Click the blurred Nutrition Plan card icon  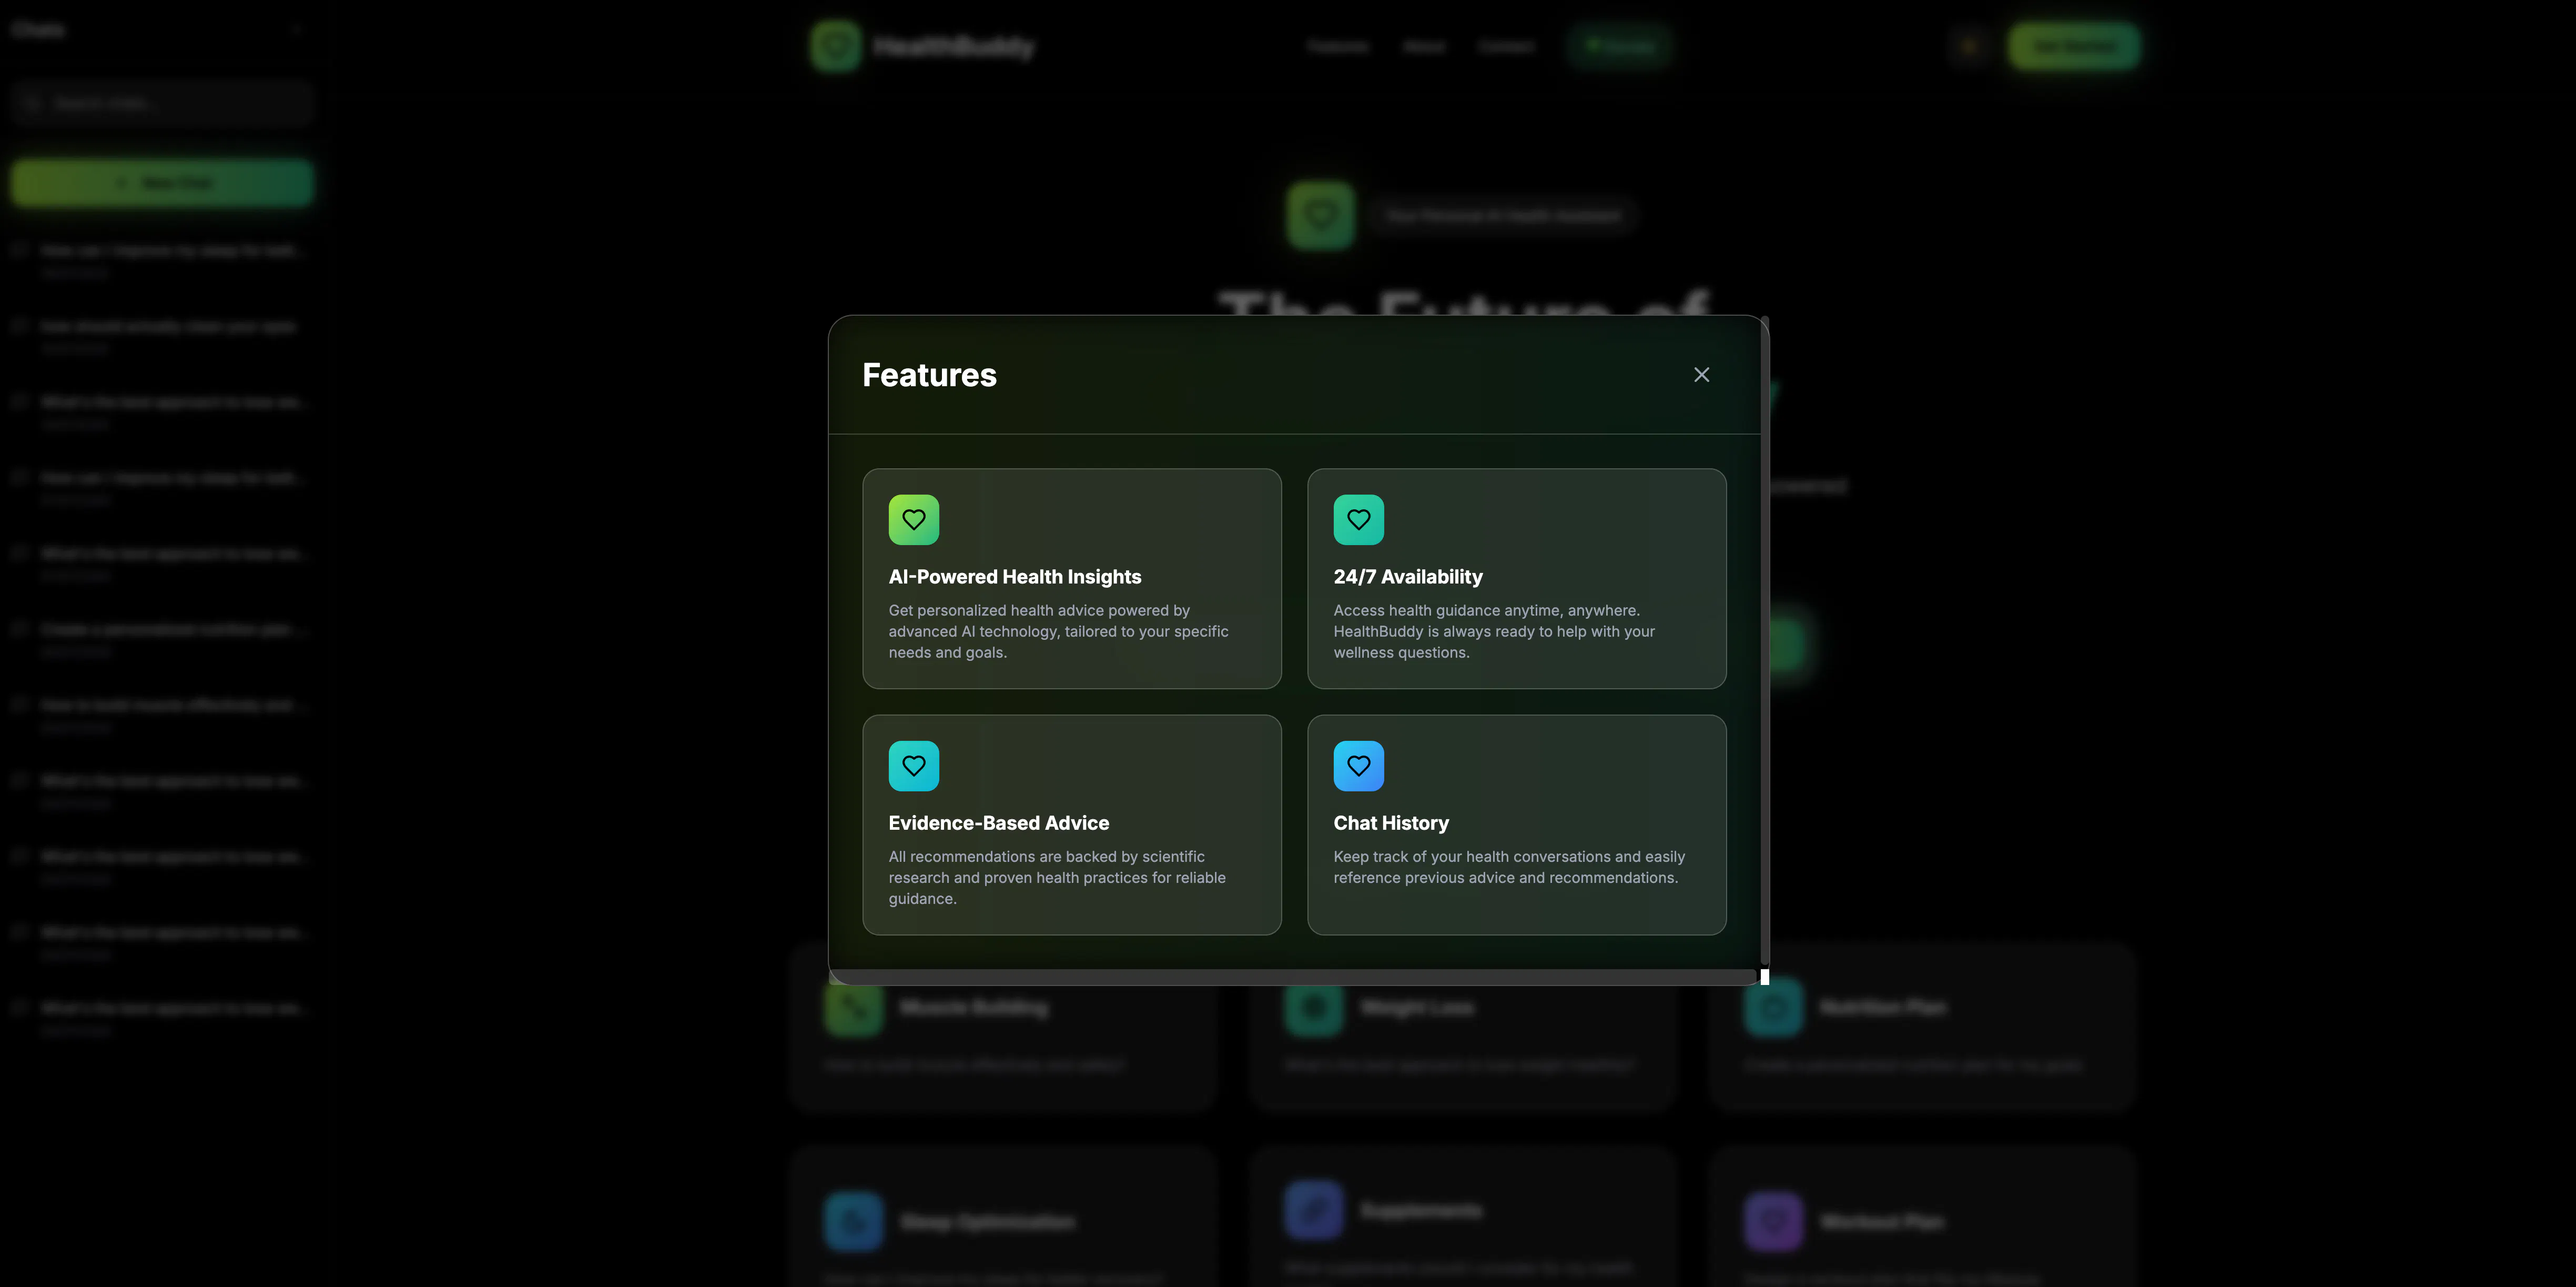coord(1773,1007)
